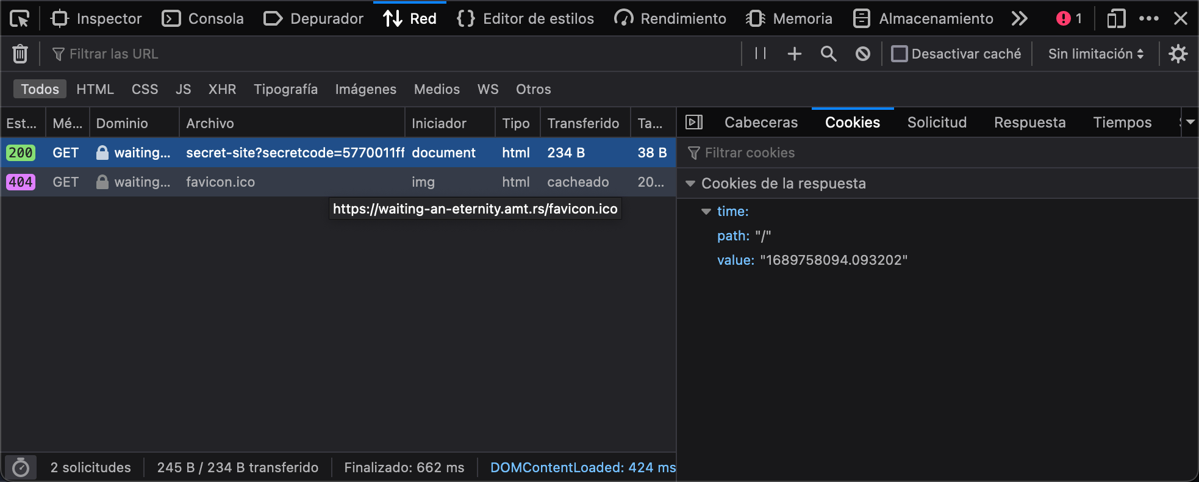Open network settings gear
The height and width of the screenshot is (482, 1199).
tap(1178, 54)
